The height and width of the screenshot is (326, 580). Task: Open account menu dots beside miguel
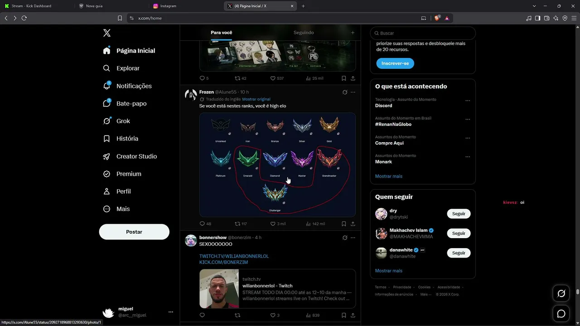(x=171, y=312)
